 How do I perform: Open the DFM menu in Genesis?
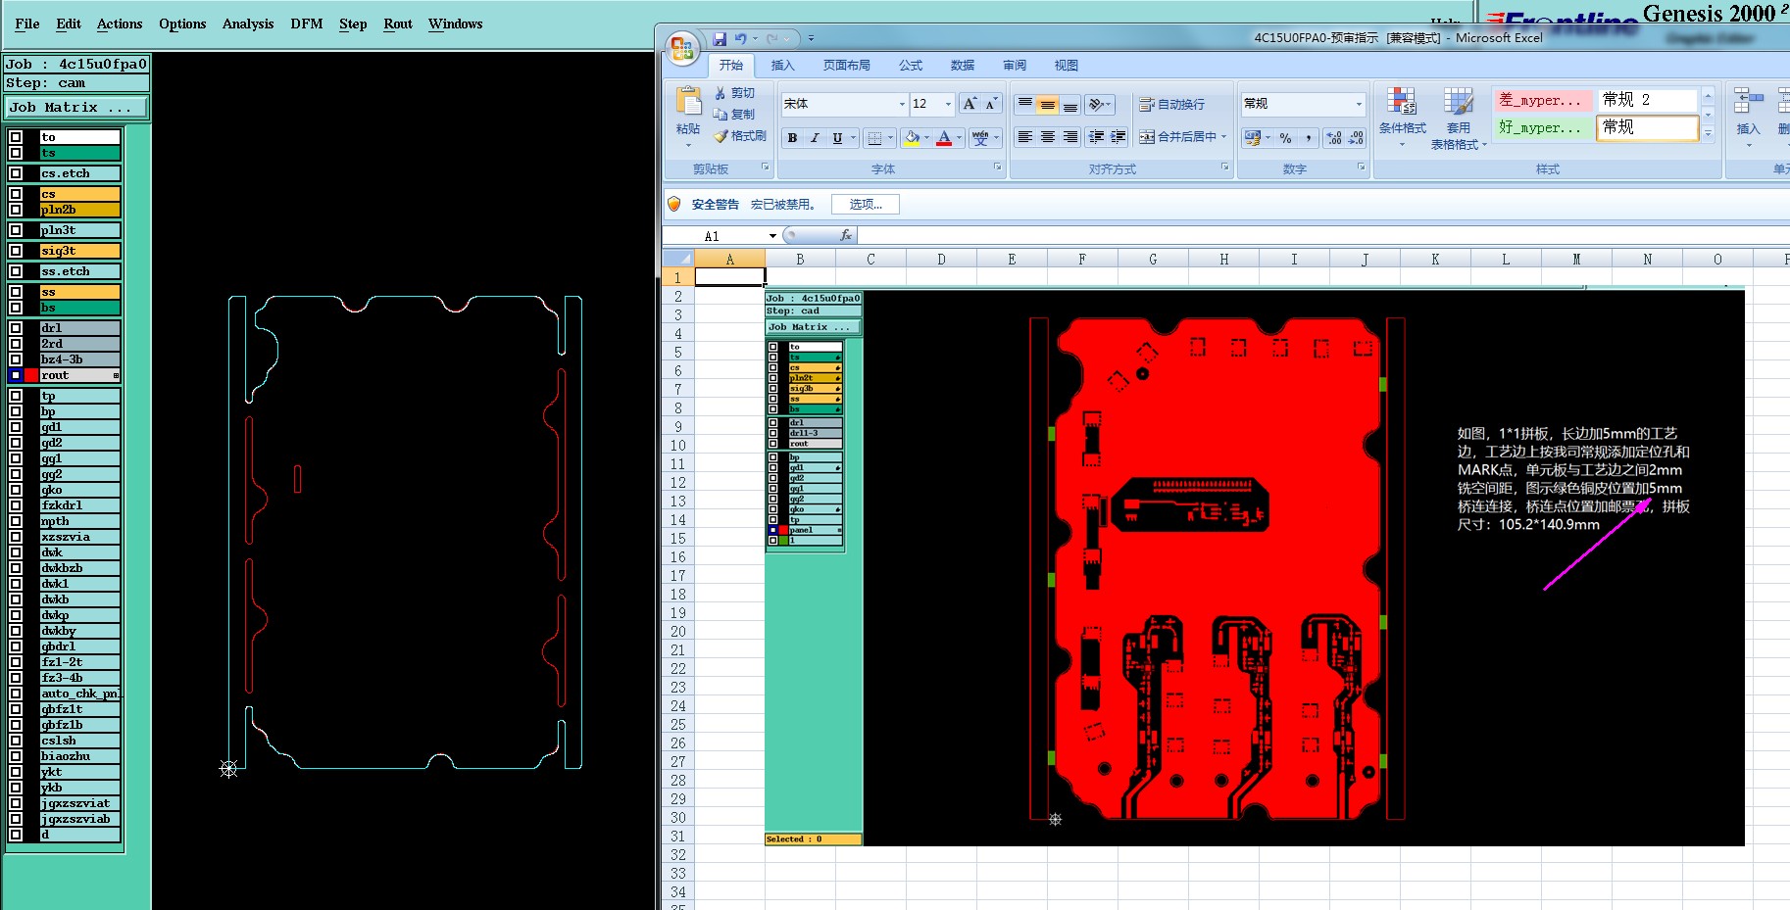tap(307, 24)
